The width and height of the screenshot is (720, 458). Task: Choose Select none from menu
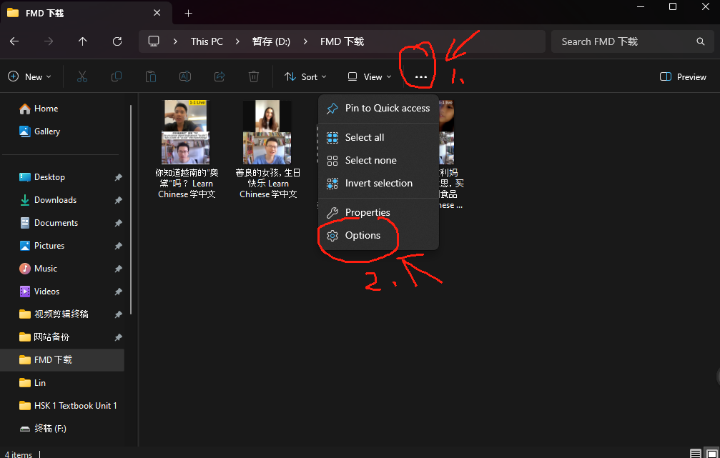click(378, 160)
